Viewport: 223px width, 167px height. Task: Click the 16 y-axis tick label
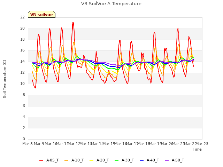pyautogui.click(x=22, y=50)
